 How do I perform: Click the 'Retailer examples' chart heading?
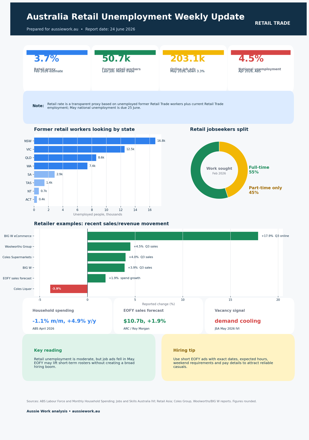point(101,224)
